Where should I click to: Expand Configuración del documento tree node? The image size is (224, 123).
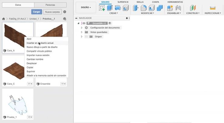click(x=81, y=28)
